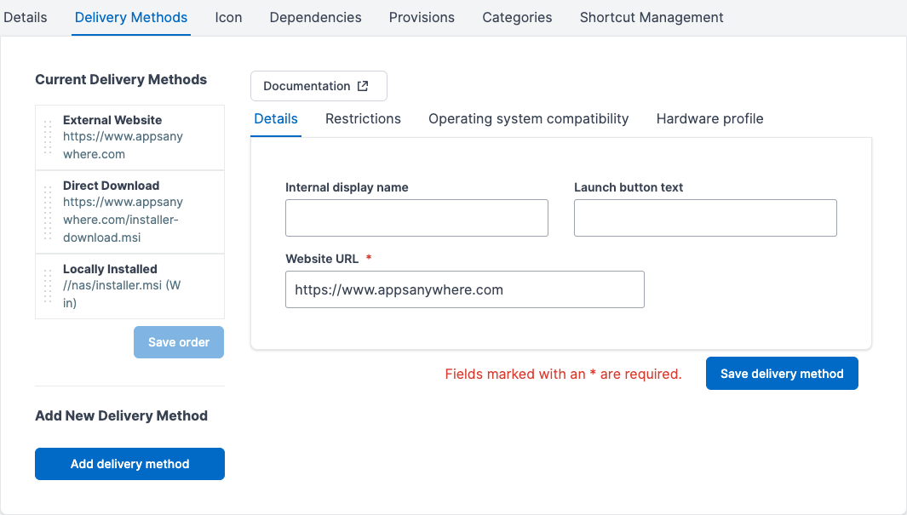The height and width of the screenshot is (515, 907).
Task: Open the Details top tab
Action: point(26,17)
